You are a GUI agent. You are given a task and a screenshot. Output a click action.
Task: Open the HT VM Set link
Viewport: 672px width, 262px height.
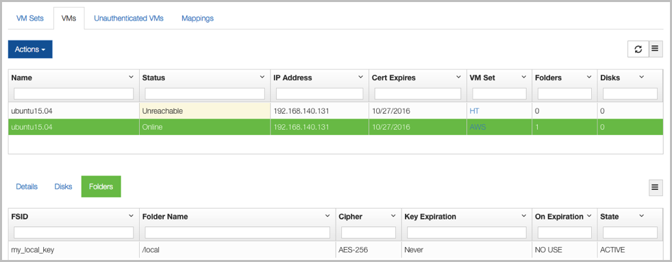coord(475,111)
